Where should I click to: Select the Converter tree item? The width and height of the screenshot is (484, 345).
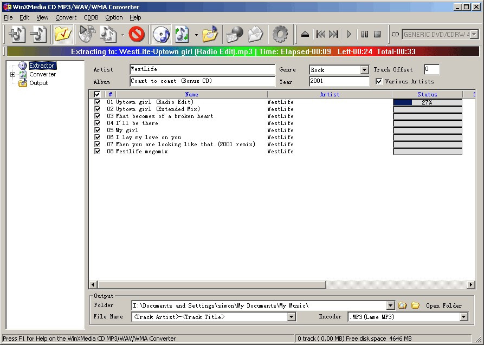coord(43,74)
